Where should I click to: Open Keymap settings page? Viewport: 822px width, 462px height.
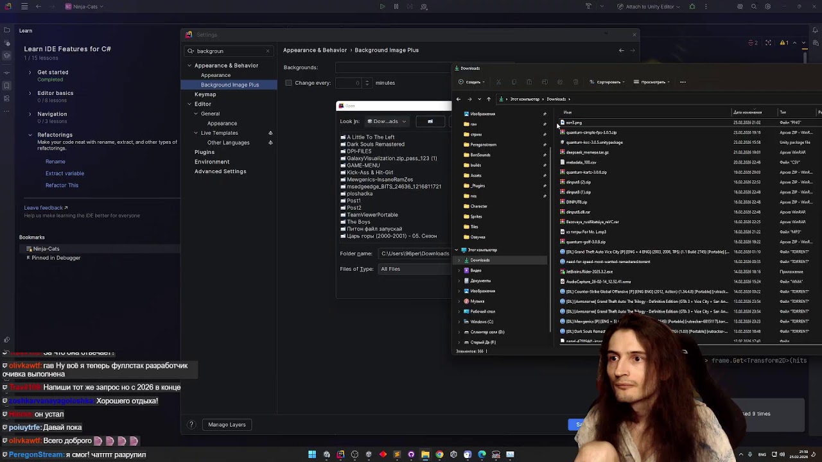point(205,94)
